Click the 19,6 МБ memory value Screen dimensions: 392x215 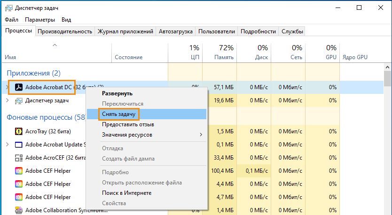click(224, 100)
